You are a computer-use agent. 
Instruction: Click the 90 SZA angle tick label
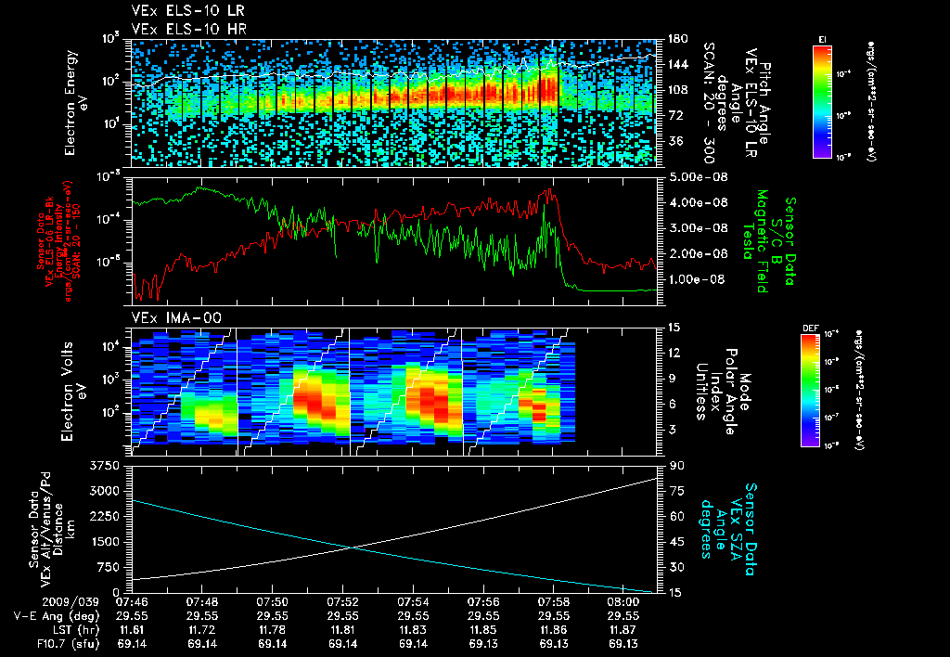(x=677, y=466)
